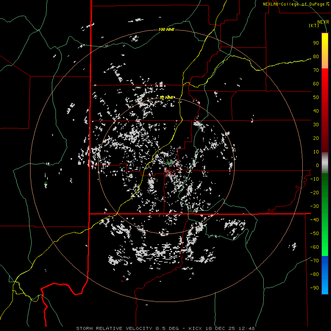Screen dimensions: 331x331
Task: Click the -80 value on velocity scale
Action: [314, 274]
